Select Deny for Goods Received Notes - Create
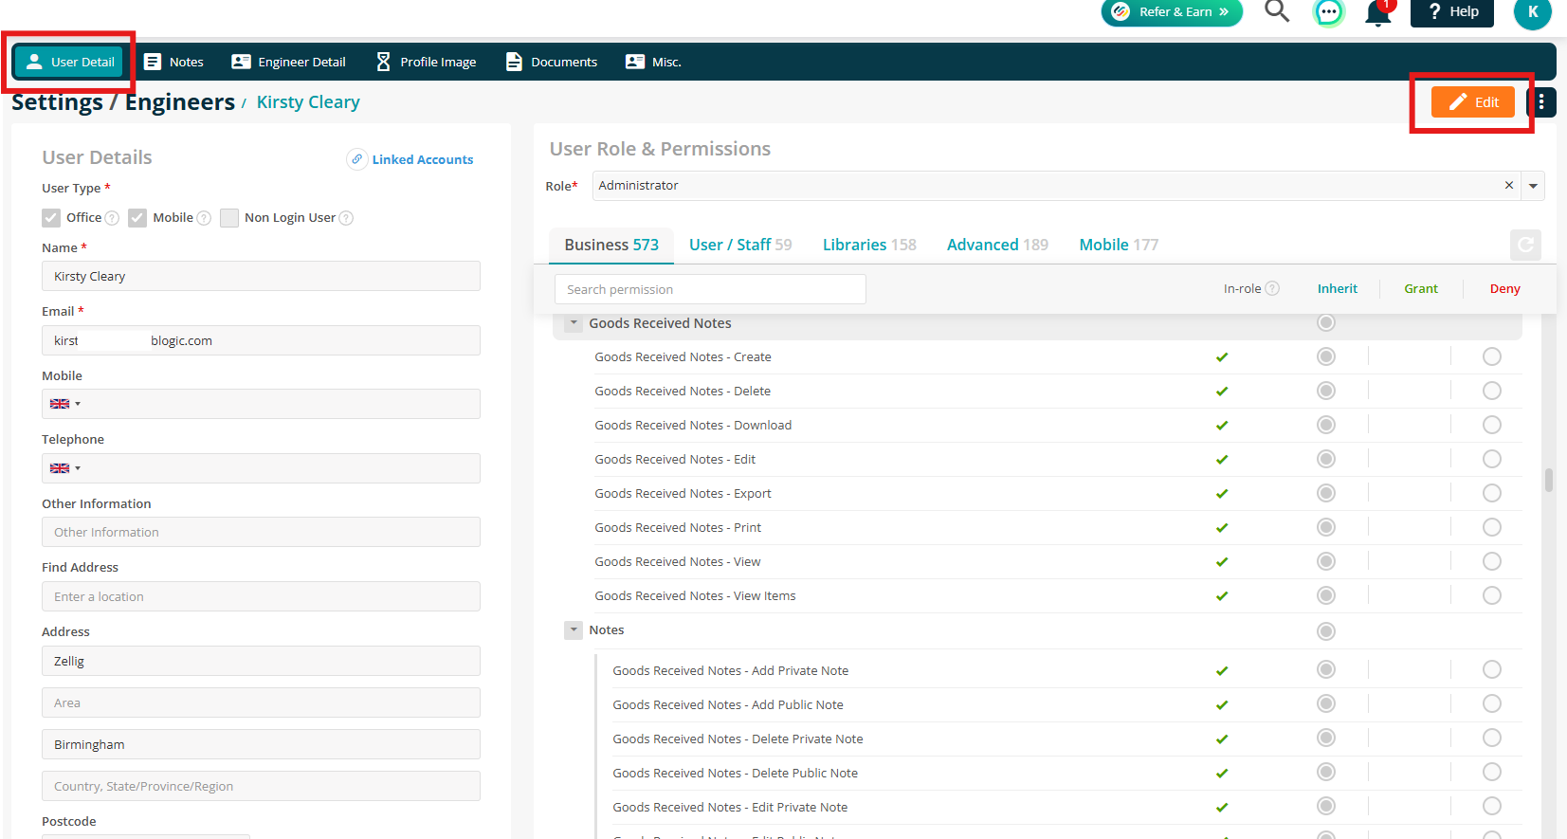The image size is (1567, 839). (x=1491, y=356)
